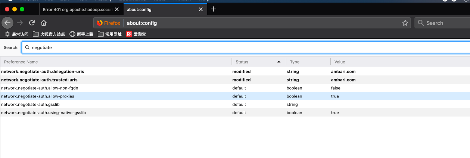Click the Back navigation arrow
The width and height of the screenshot is (470, 158).
7,23
